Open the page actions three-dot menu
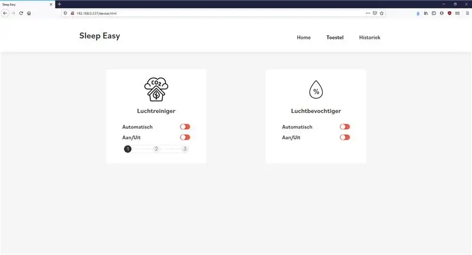Viewport: 472px width, 255px height. 368,13
